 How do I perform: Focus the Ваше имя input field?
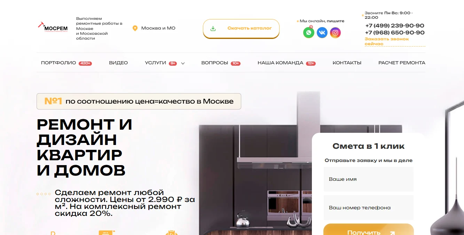coord(369,179)
